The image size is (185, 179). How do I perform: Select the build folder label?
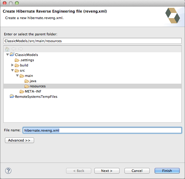[24, 65]
